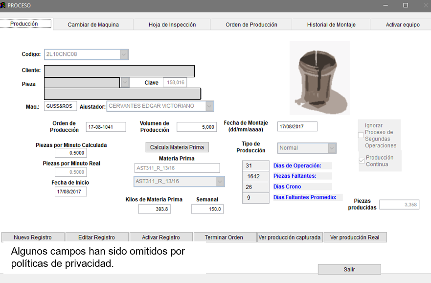The height and width of the screenshot is (283, 431).
Task: Open the Ajustador dropdown list
Action: tap(209, 106)
